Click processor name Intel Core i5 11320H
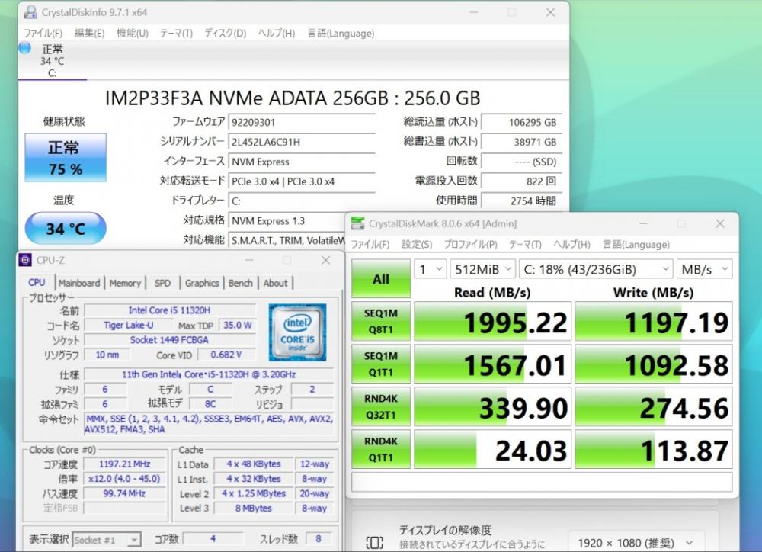 (x=170, y=310)
